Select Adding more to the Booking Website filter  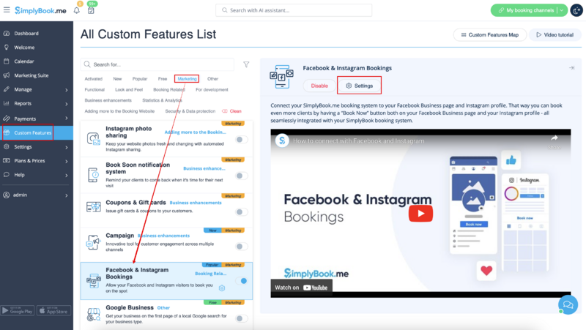[x=119, y=111]
